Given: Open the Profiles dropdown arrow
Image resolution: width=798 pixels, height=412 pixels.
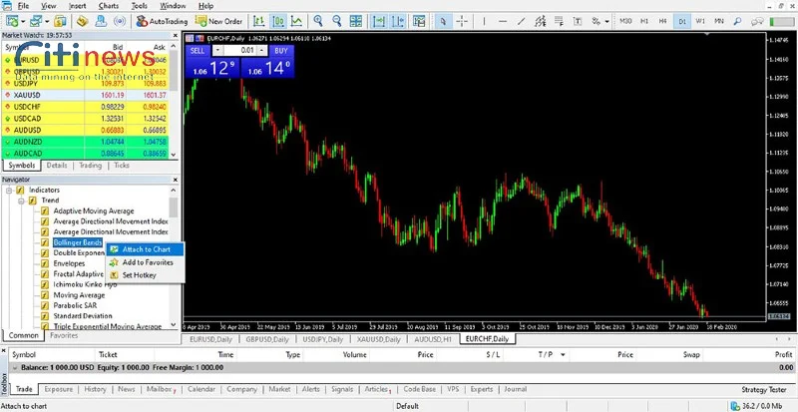Looking at the screenshot, I should pos(46,21).
